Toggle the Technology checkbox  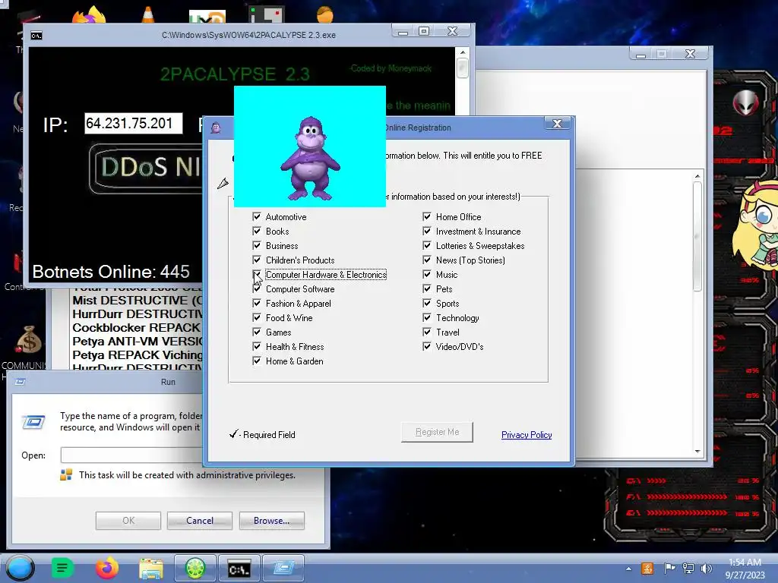[x=427, y=317]
